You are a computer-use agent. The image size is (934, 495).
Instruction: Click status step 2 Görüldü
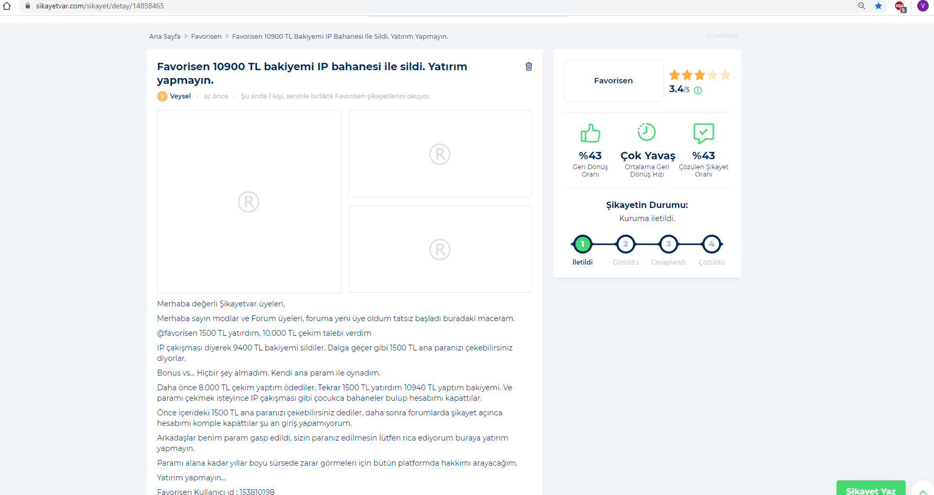pos(625,244)
